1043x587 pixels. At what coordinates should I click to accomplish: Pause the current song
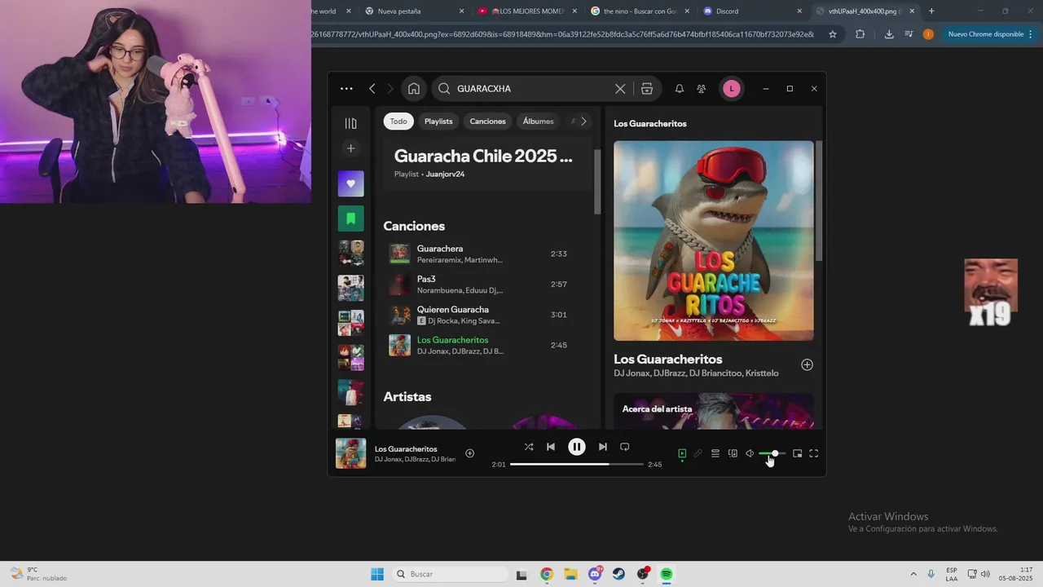tap(577, 447)
